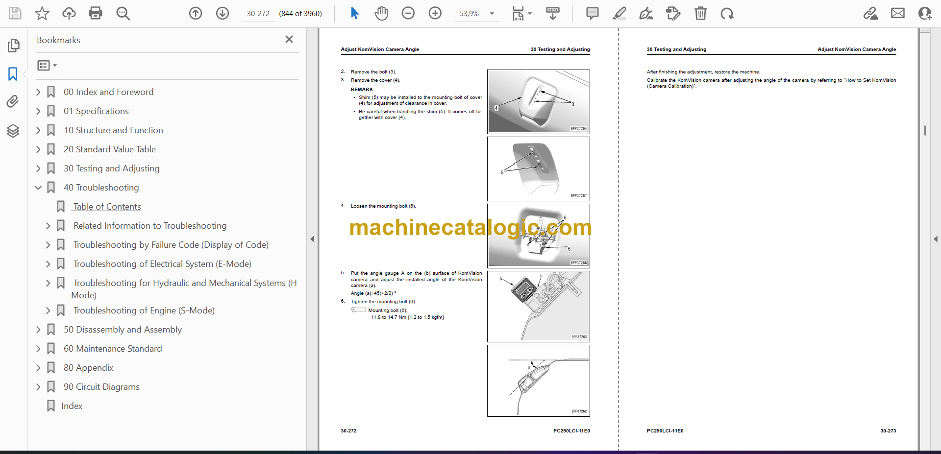Jump to 60 Maintenance Standard bookmark
The width and height of the screenshot is (941, 454).
pos(113,348)
